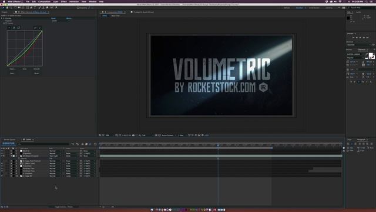
Task: Click the snapshot camera icon
Action: (x=133, y=135)
